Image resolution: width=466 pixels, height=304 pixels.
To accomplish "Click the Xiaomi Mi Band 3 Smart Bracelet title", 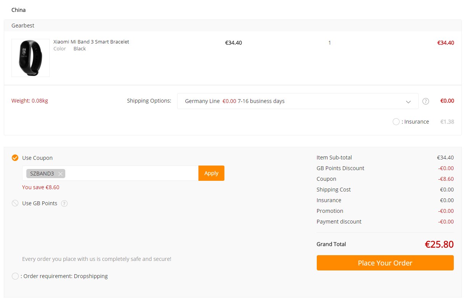I will (x=91, y=42).
